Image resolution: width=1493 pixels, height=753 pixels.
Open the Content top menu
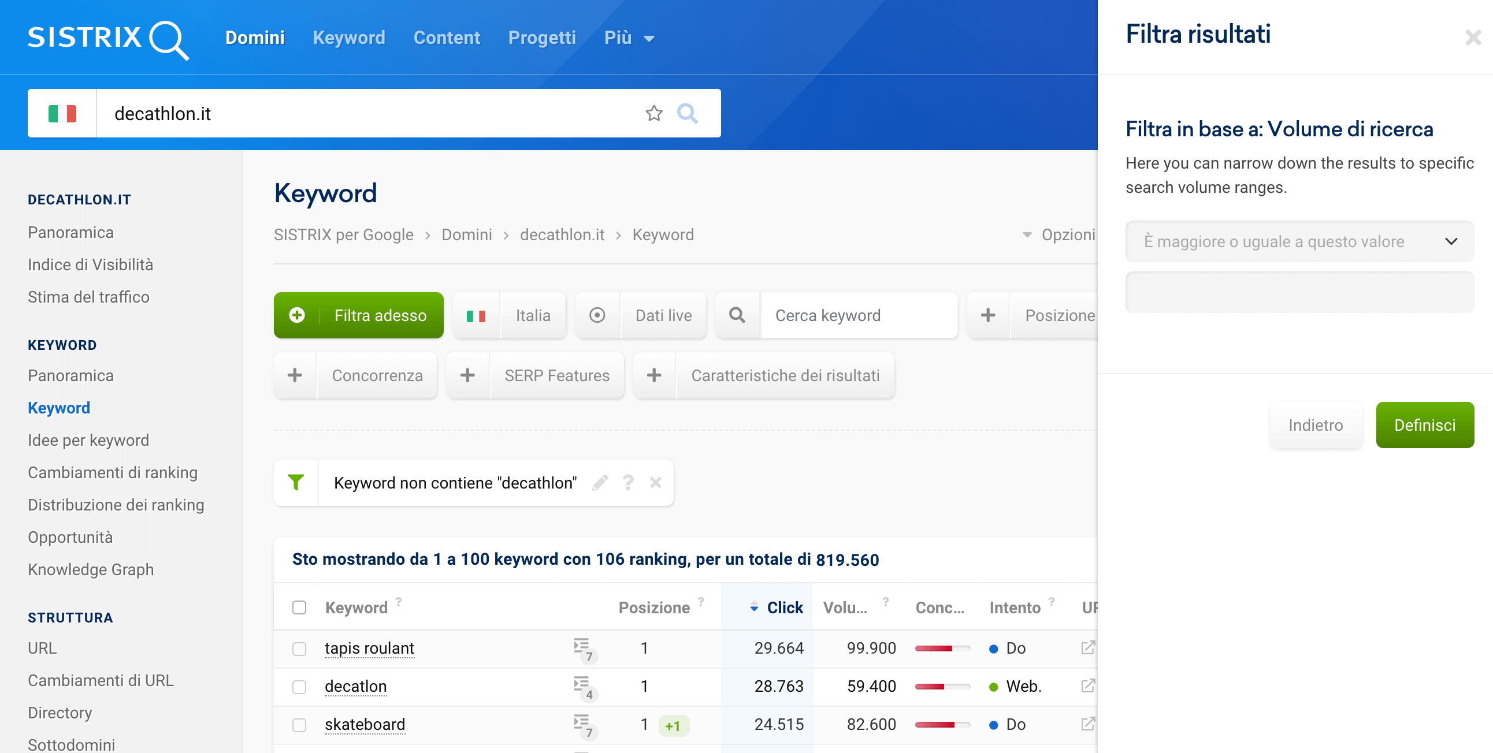pyautogui.click(x=447, y=38)
